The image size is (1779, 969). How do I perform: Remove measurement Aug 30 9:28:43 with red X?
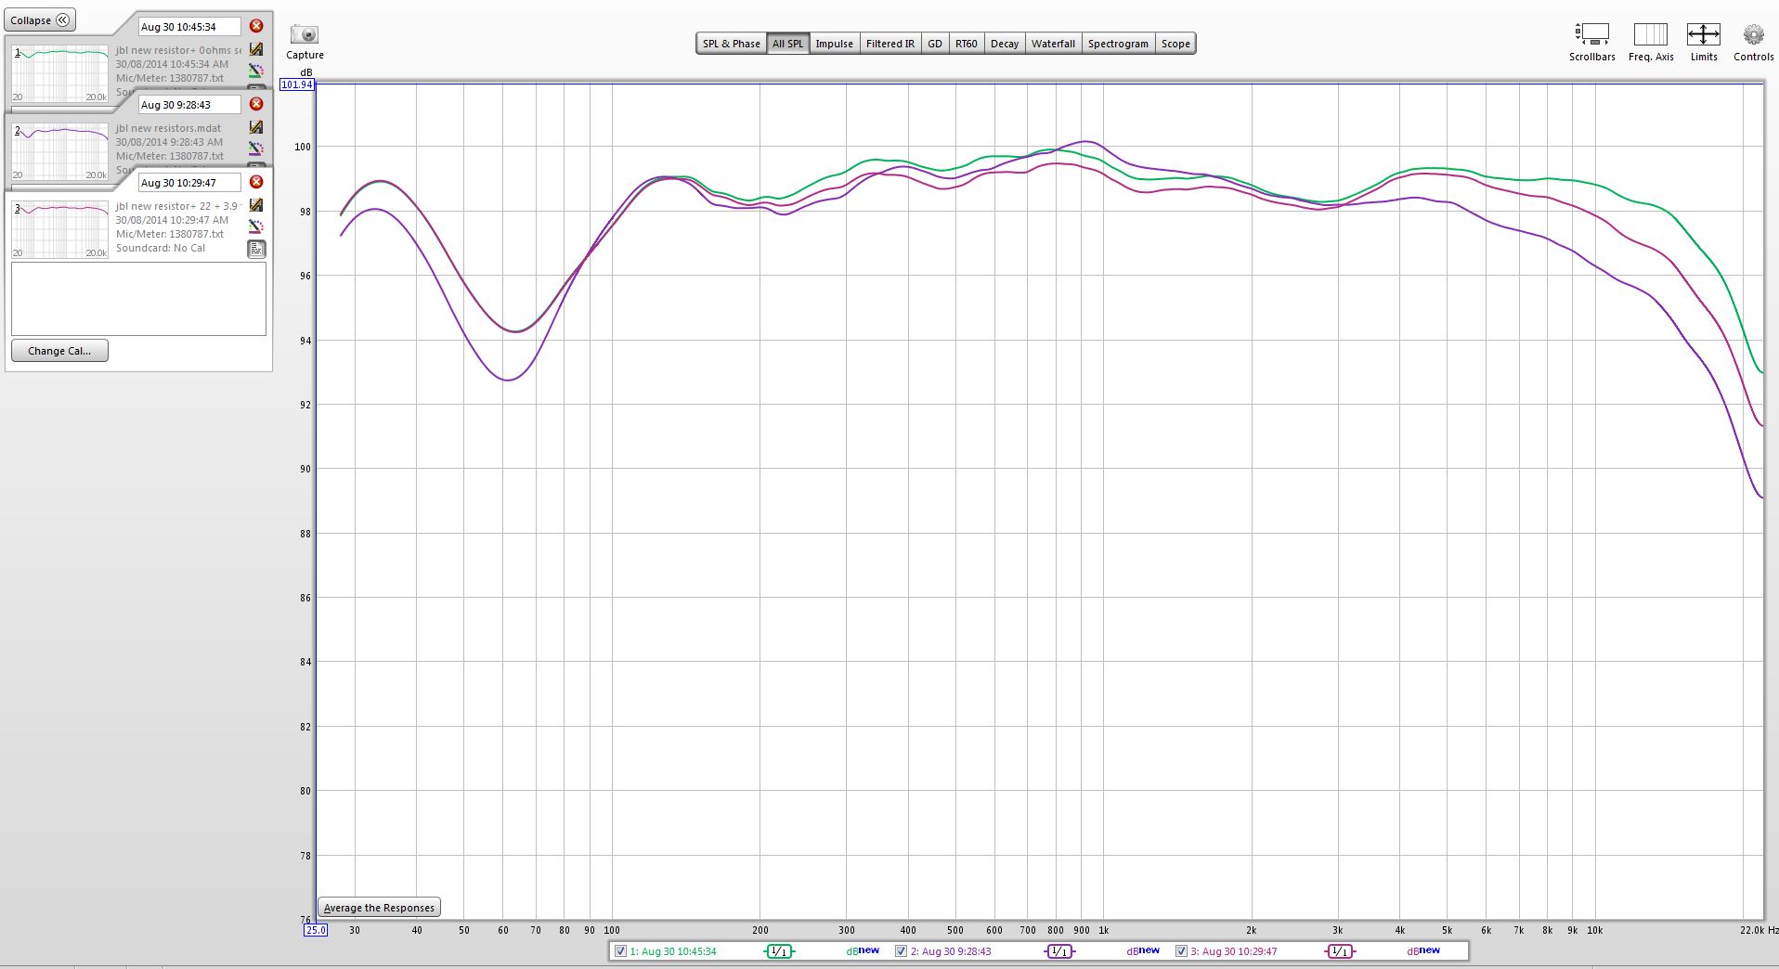(256, 104)
